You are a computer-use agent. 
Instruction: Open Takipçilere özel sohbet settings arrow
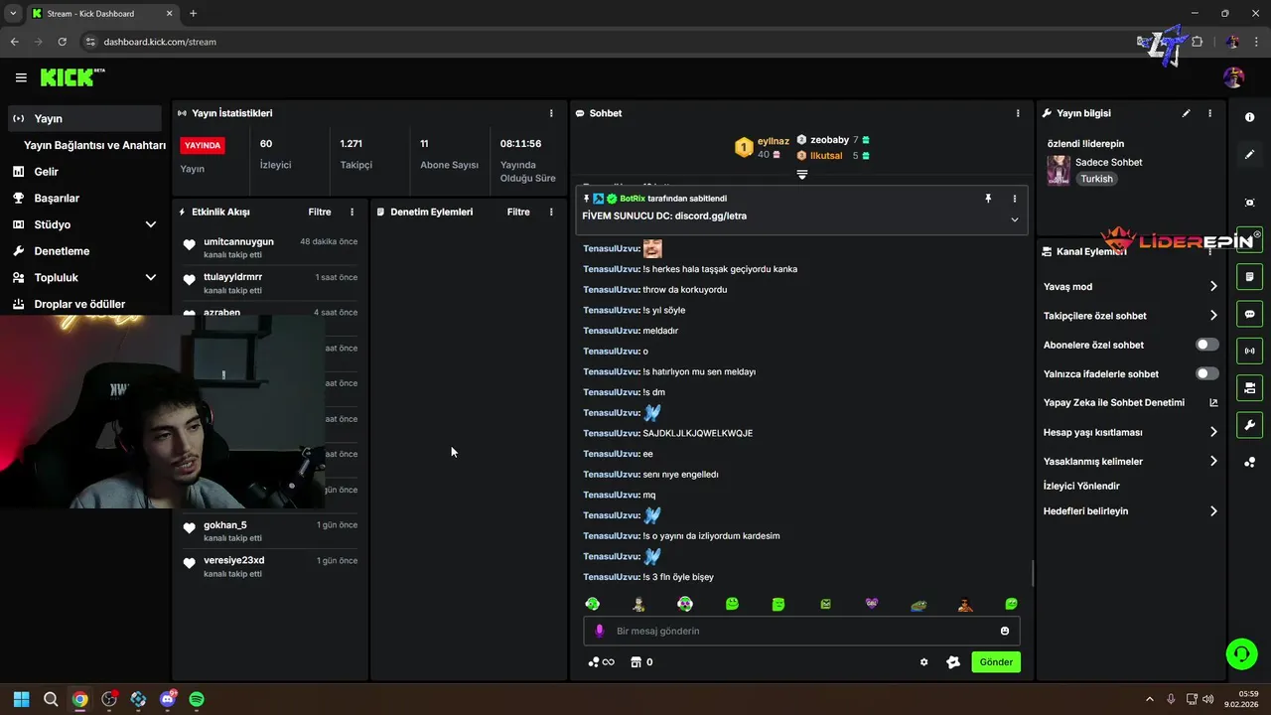pos(1213,316)
